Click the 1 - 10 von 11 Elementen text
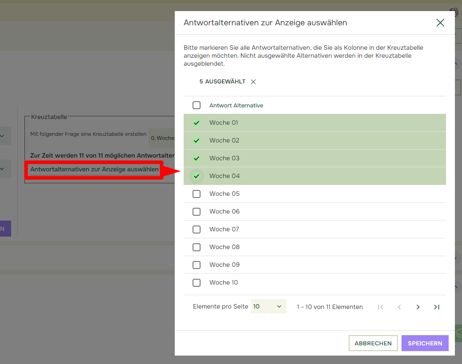The height and width of the screenshot is (364, 462). 329,307
